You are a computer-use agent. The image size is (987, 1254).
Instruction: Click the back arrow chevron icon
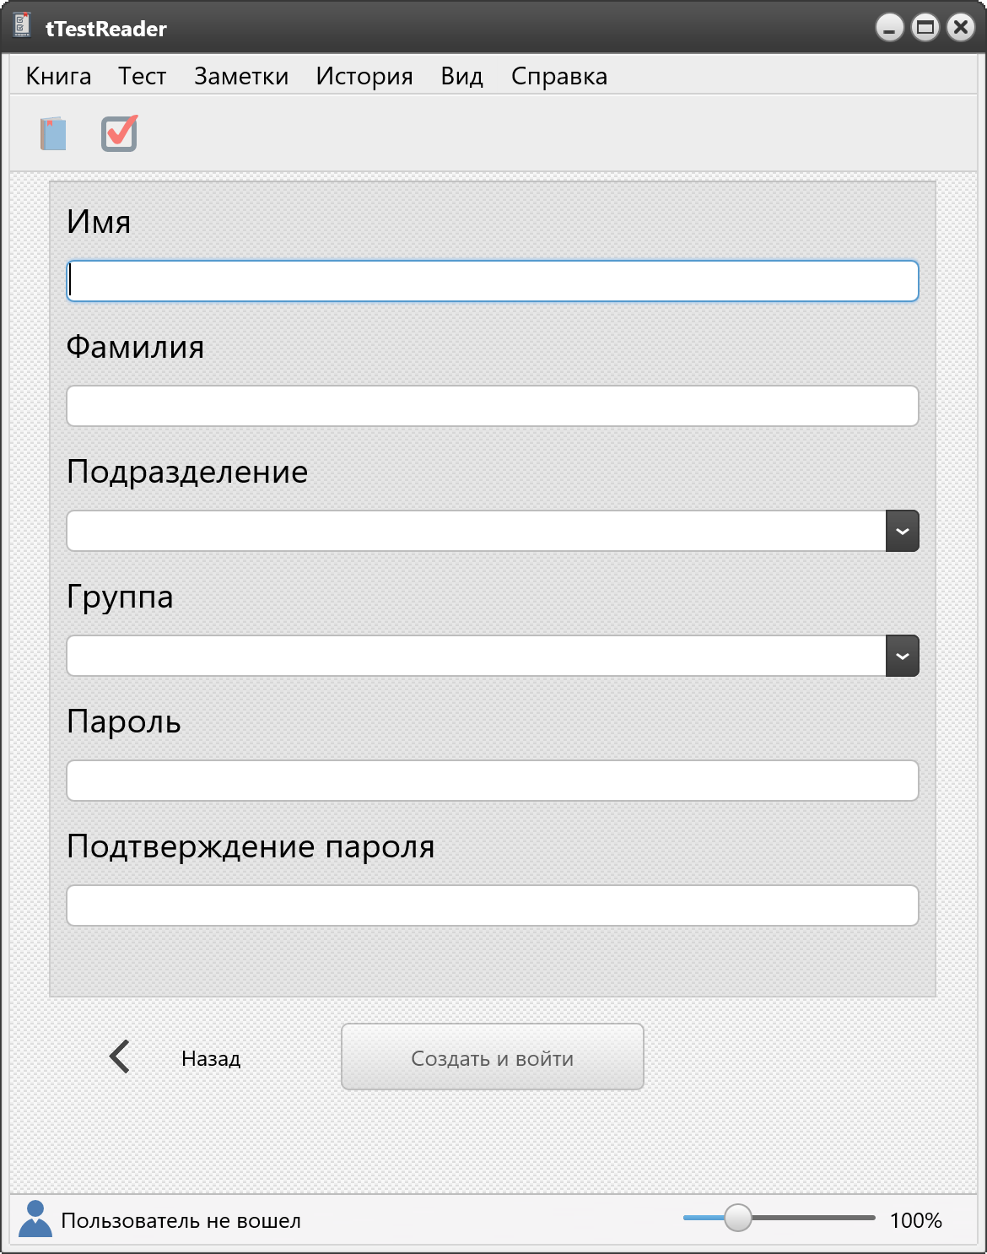120,1057
